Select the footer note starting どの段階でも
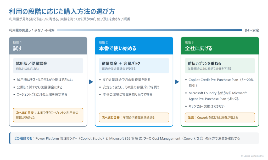The image size is (268, 160). pos(134,138)
